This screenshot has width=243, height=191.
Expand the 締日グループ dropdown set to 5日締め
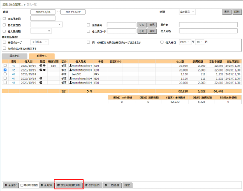pyautogui.click(x=39, y=42)
